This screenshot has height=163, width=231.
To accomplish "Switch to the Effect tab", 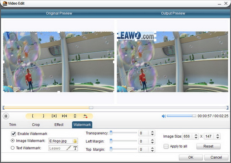I will pos(59,124).
